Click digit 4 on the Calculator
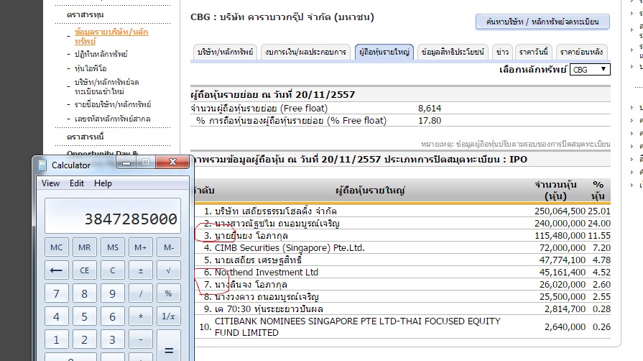 pos(57,316)
